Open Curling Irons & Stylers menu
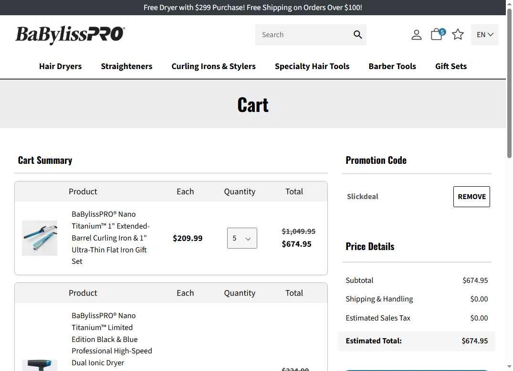The image size is (513, 371). click(x=214, y=66)
